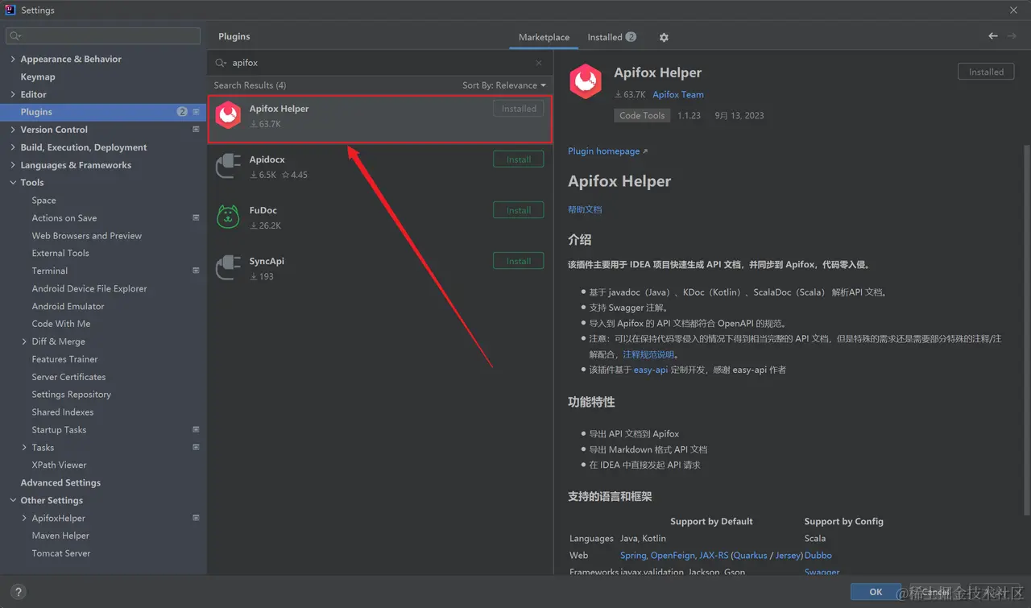This screenshot has width=1031, height=608.
Task: Click the large Apifox logo in the detail pane
Action: (x=586, y=81)
